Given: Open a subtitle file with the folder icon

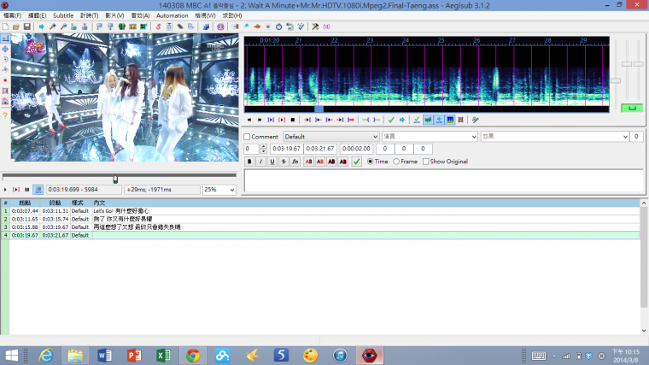Looking at the screenshot, I should tap(17, 26).
